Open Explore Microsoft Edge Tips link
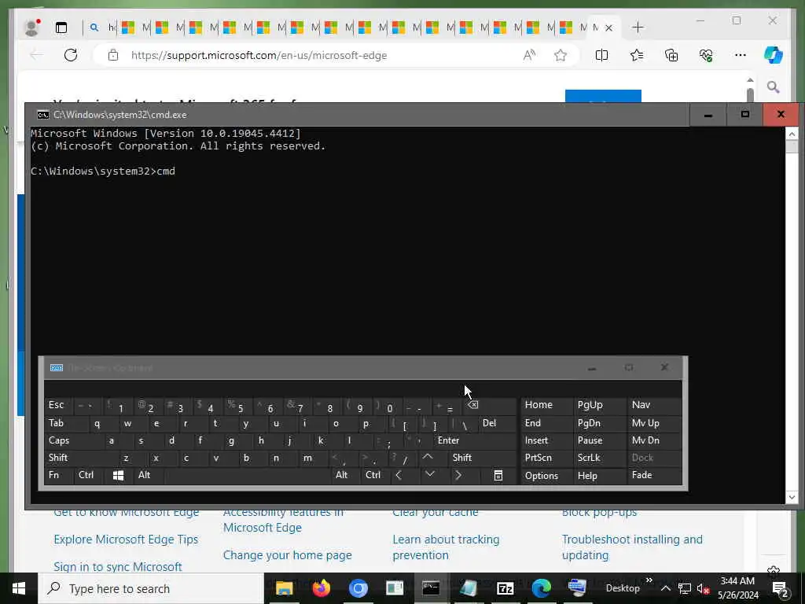Viewport: 805px width, 604px height. coord(126,540)
